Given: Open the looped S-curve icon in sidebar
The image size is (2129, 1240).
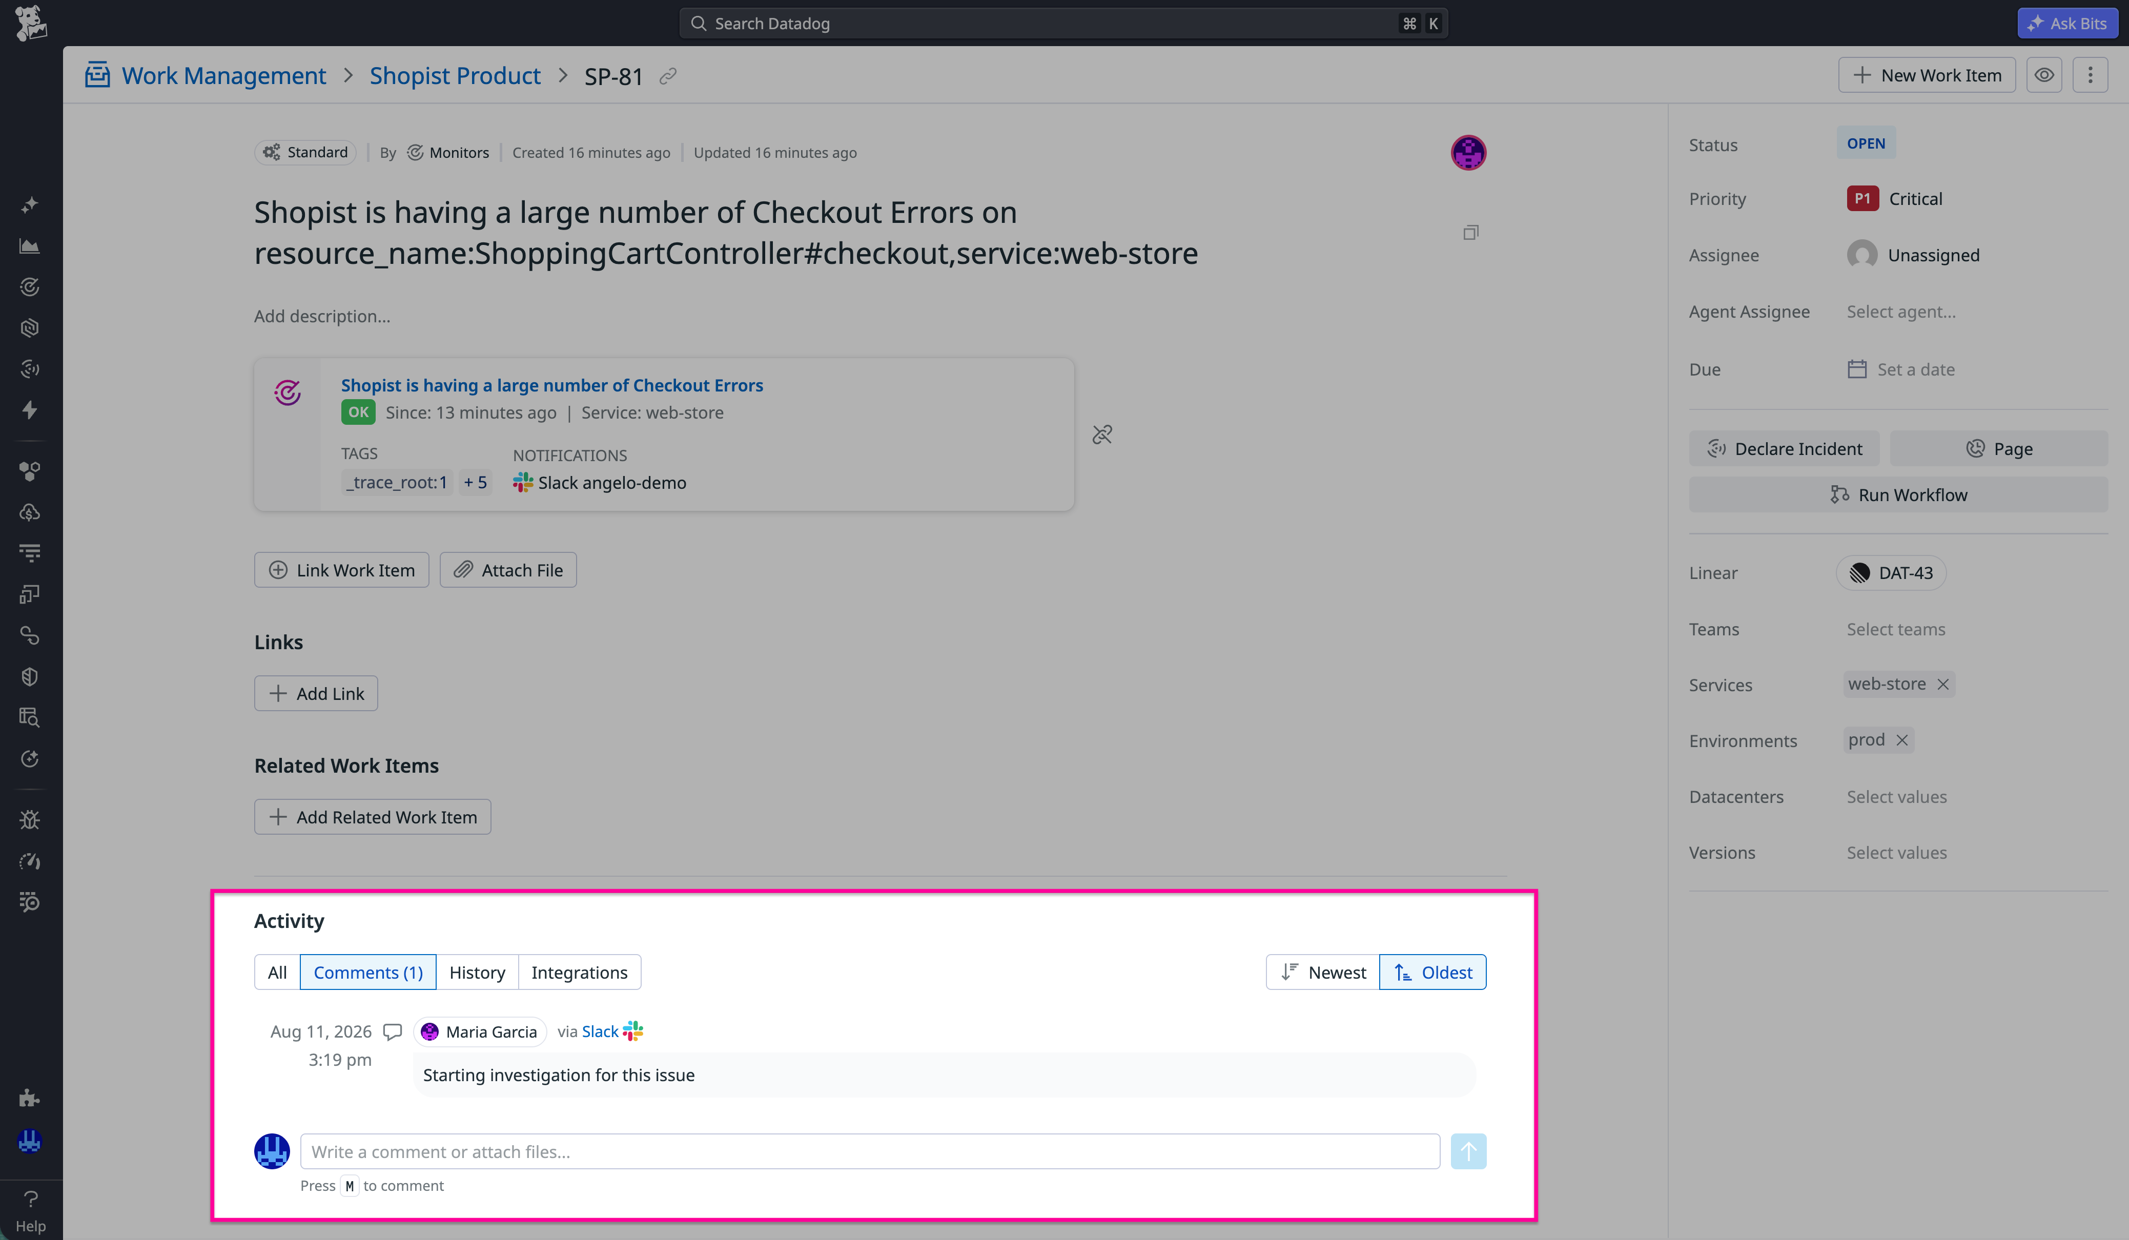Looking at the screenshot, I should click(30, 635).
